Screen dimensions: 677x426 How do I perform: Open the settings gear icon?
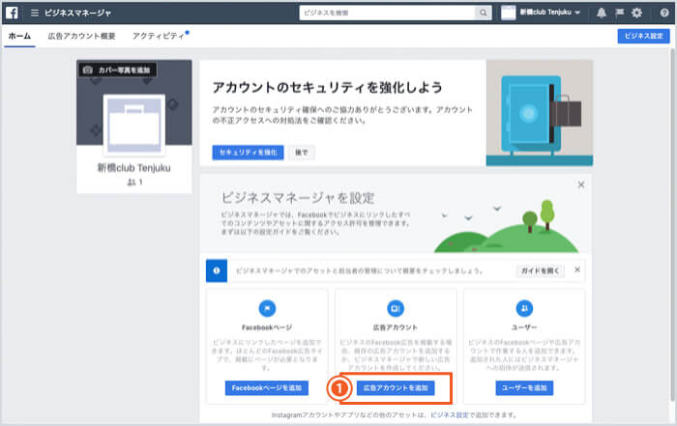(636, 13)
